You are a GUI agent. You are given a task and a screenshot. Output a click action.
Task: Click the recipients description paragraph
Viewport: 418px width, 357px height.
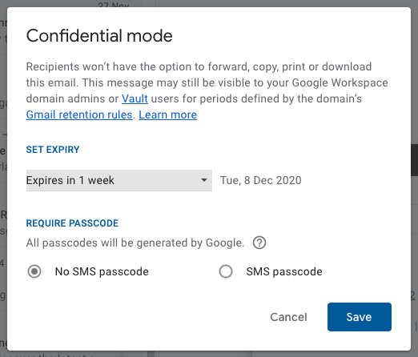tap(207, 90)
